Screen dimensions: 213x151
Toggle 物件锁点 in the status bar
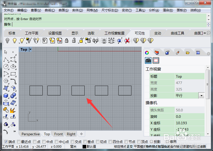pyautogui.click(x=152, y=147)
